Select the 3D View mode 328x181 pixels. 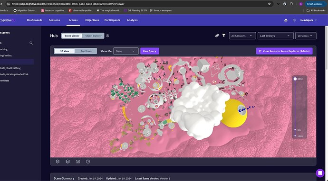coord(65,51)
